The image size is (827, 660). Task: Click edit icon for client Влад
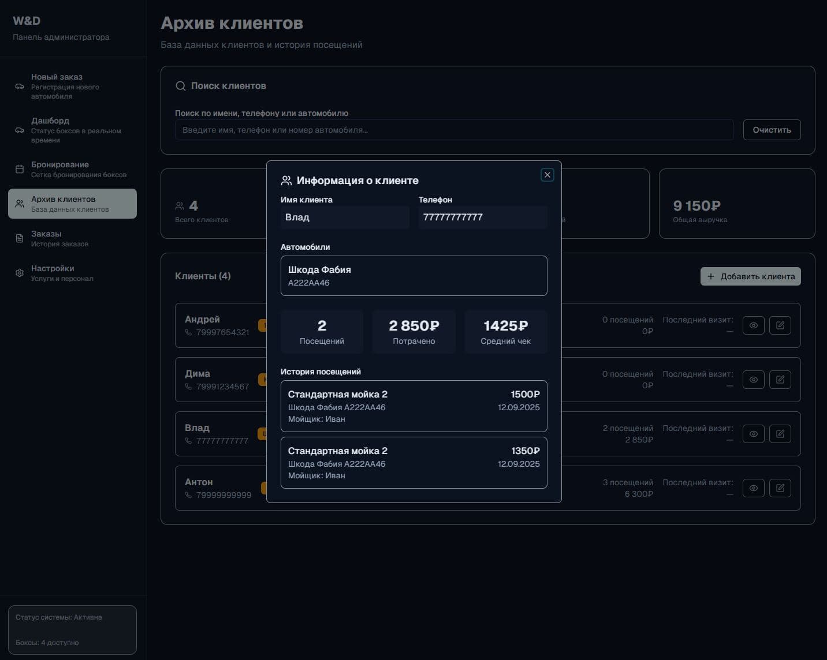[x=780, y=434]
